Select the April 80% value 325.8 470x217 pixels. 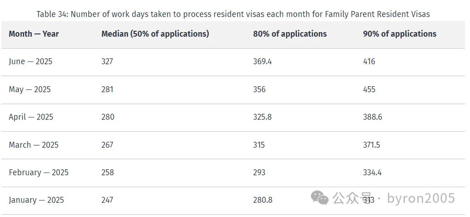pos(262,117)
